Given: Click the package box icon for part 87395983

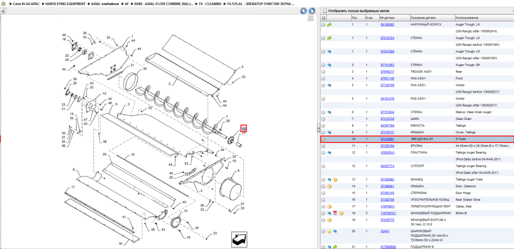Looking at the screenshot, I should coord(335,180).
